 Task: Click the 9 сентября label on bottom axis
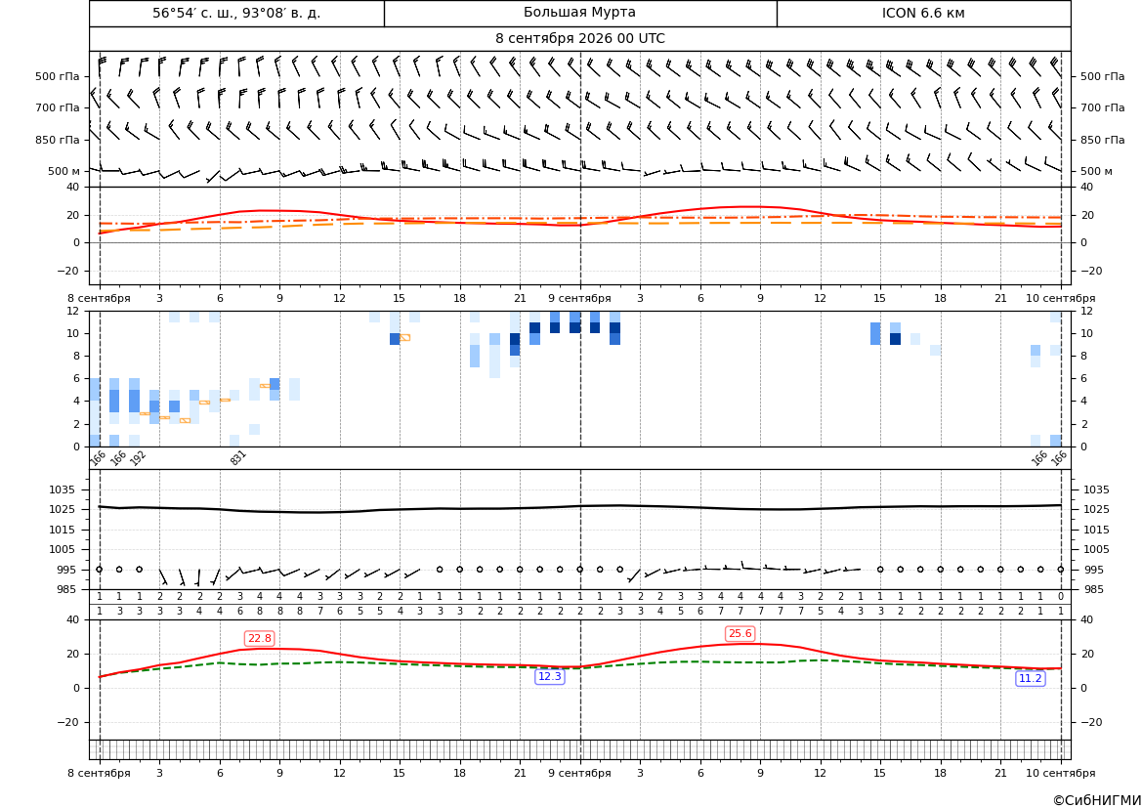579,773
